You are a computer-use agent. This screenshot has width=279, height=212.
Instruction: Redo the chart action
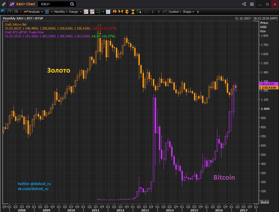click(9, 12)
